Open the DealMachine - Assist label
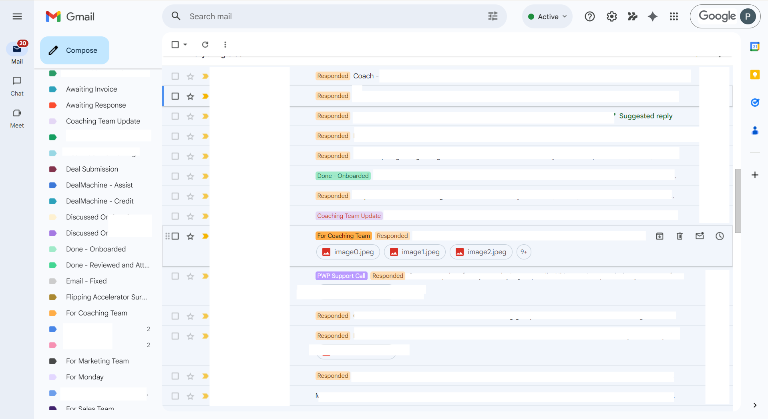The height and width of the screenshot is (419, 768). point(99,185)
